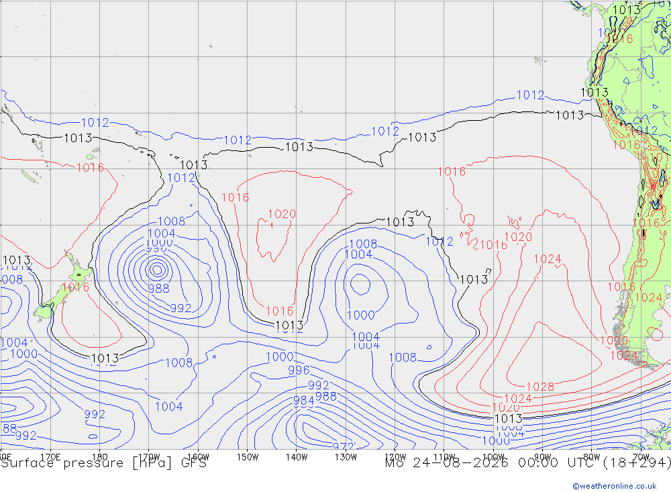Click the 1024 label near 90W

click(x=548, y=259)
